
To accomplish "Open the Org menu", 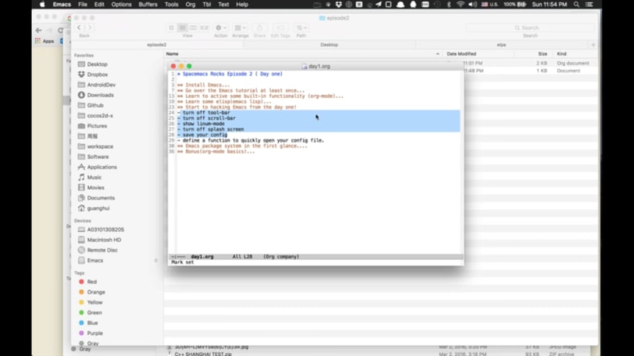I will [x=190, y=4].
